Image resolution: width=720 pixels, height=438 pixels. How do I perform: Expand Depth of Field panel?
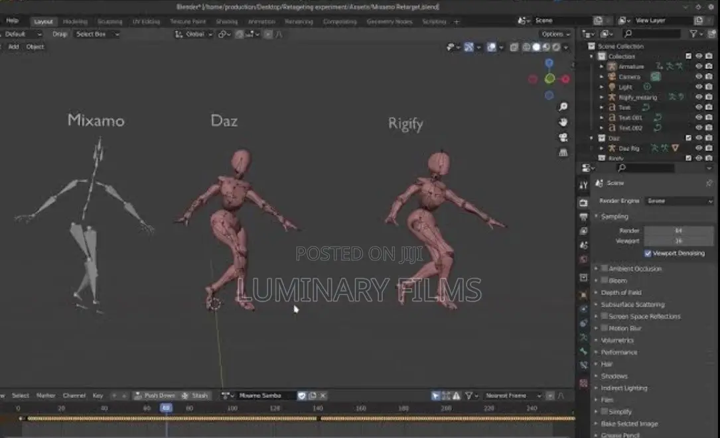tap(621, 293)
